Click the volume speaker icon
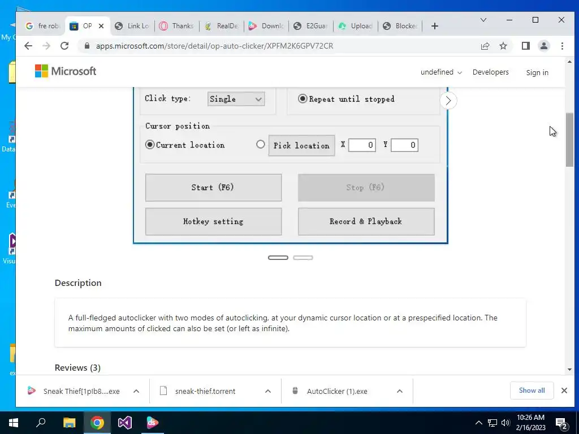This screenshot has height=434, width=579. [505, 423]
